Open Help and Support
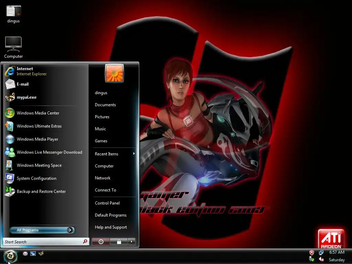 [111, 227]
